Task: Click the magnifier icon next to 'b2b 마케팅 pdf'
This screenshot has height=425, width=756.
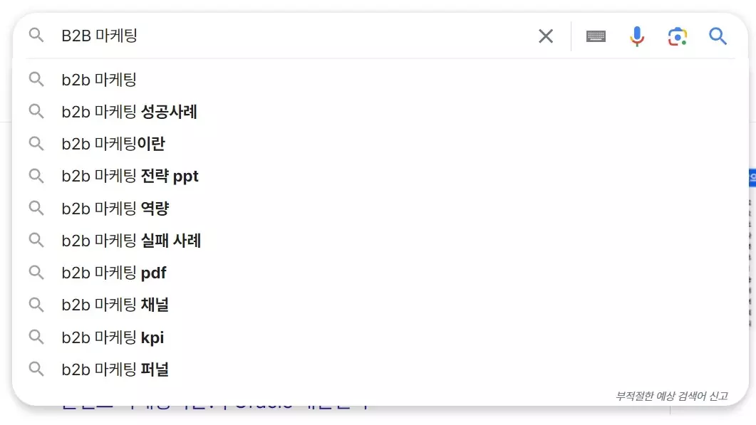Action: pos(36,273)
